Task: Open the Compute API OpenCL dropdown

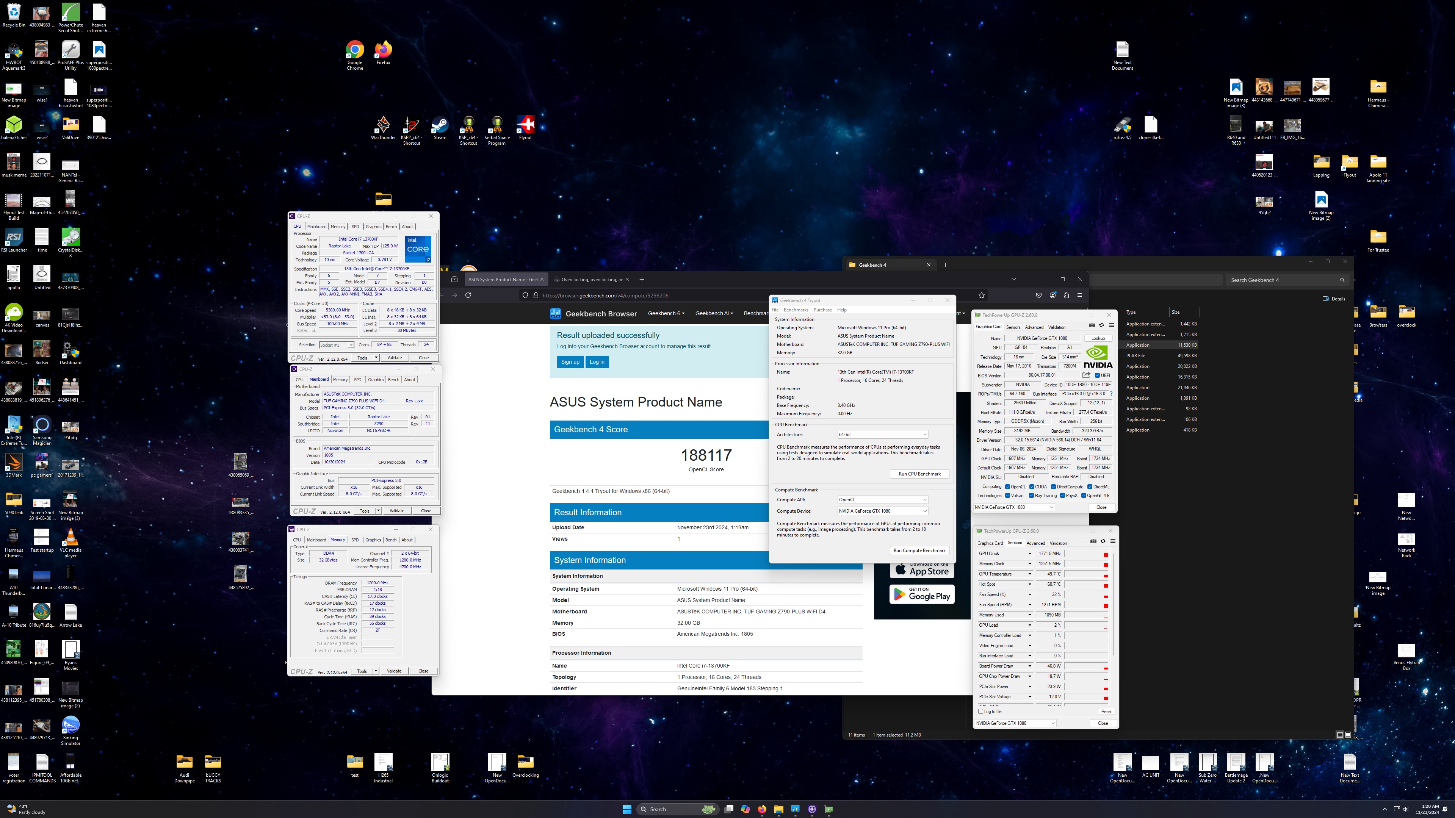Action: (x=882, y=500)
